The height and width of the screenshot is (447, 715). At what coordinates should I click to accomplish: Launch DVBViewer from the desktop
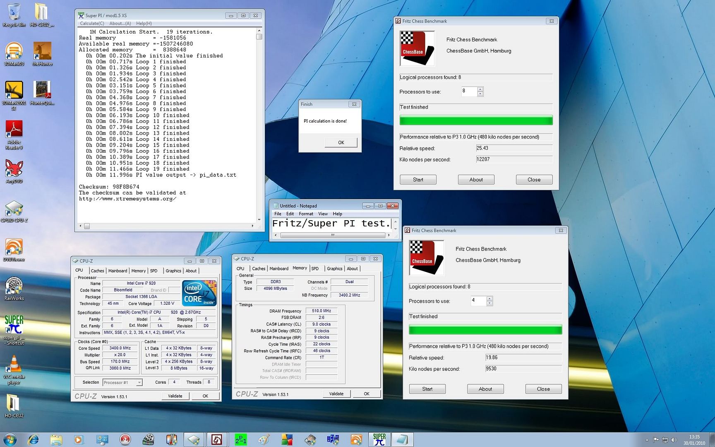pyautogui.click(x=14, y=250)
